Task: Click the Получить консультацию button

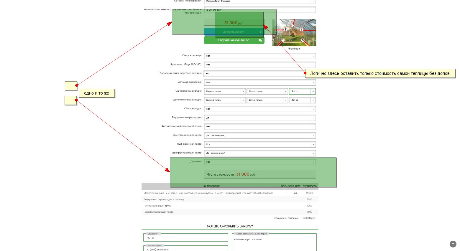Action: click(234, 40)
